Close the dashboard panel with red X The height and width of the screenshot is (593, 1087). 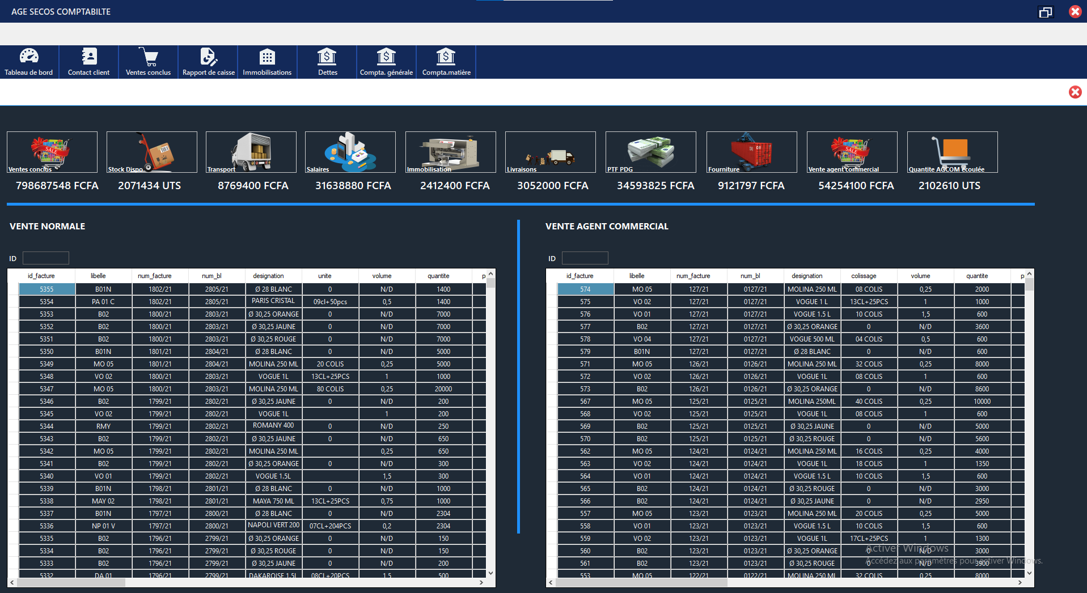[1075, 92]
